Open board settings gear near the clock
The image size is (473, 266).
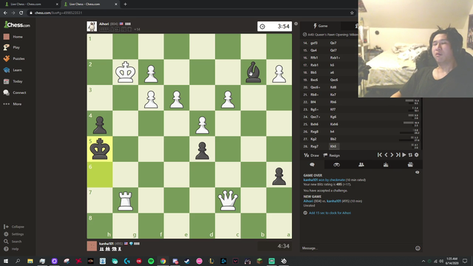click(x=296, y=24)
